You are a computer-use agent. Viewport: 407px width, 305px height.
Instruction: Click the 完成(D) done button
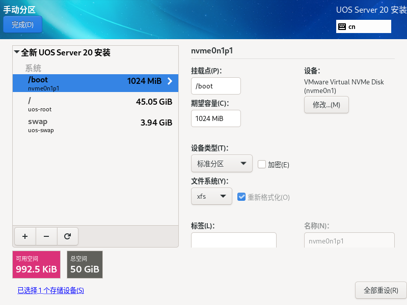pyautogui.click(x=22, y=24)
